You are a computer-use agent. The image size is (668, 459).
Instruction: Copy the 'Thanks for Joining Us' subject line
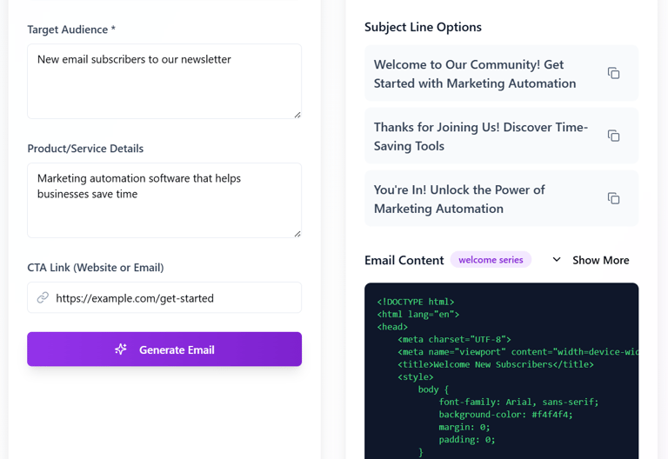coord(613,136)
